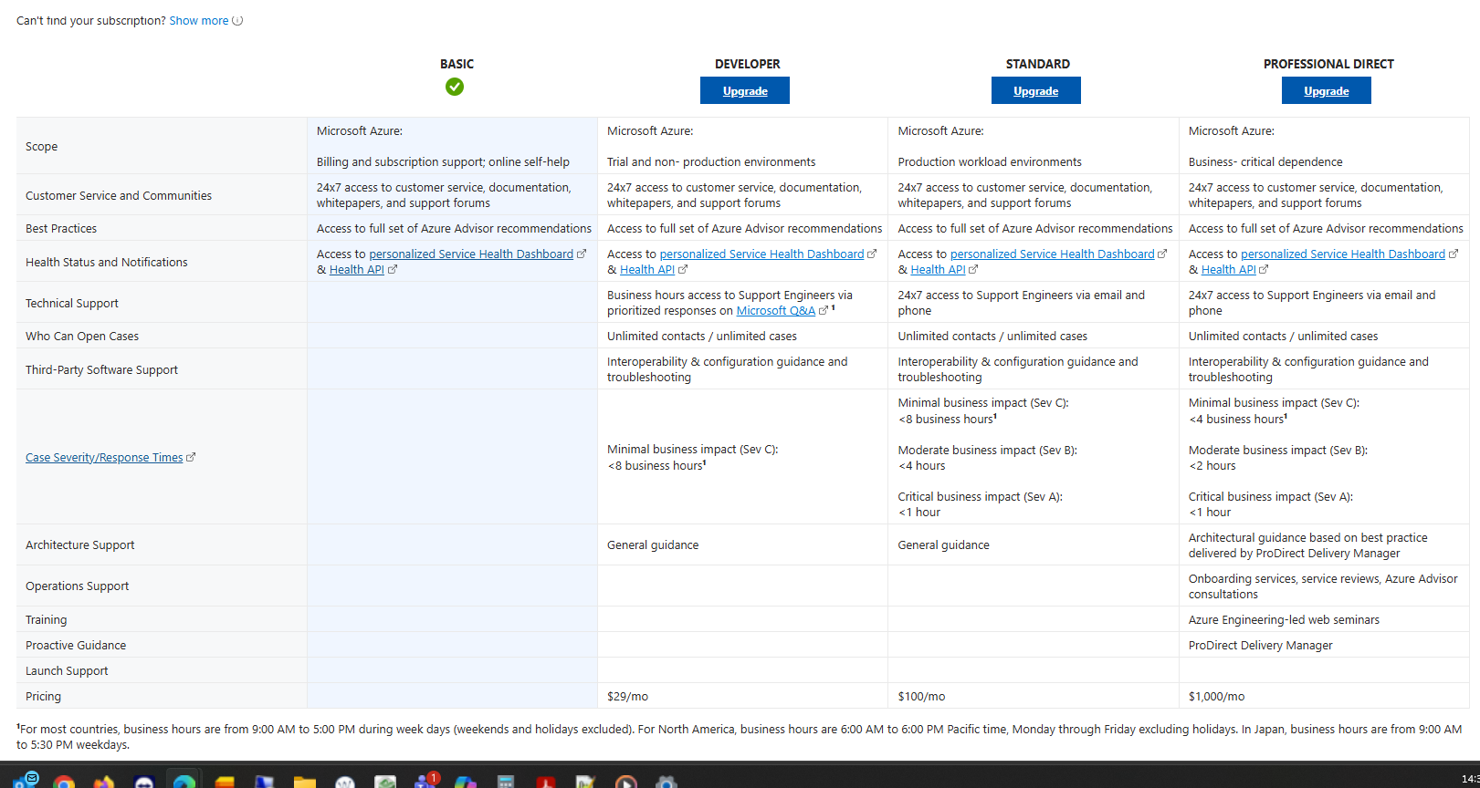Select the DEVELOPER column heading
Viewport: 1480px width, 788px height.
point(748,64)
